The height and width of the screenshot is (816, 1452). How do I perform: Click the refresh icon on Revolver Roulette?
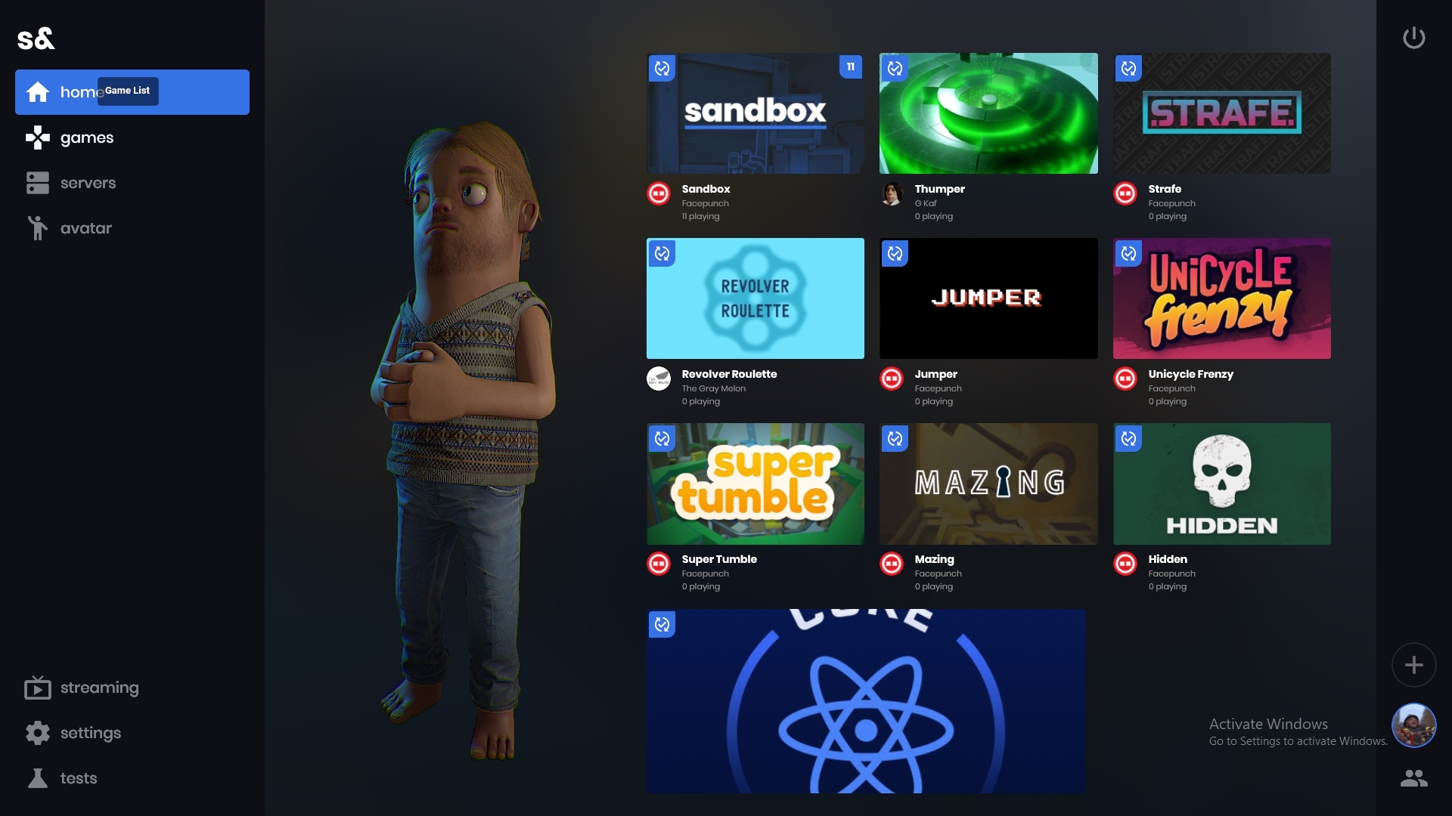click(661, 253)
